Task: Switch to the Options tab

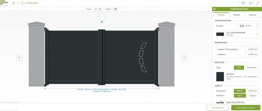Action: [x=252, y=15]
